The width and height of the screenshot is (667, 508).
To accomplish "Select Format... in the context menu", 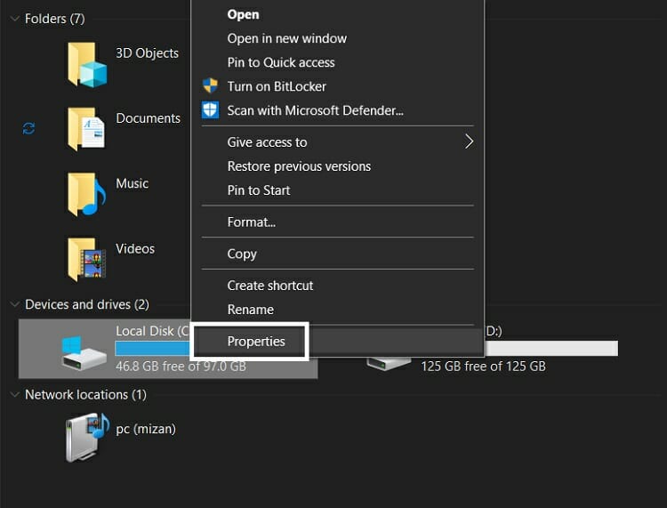I will (x=251, y=222).
